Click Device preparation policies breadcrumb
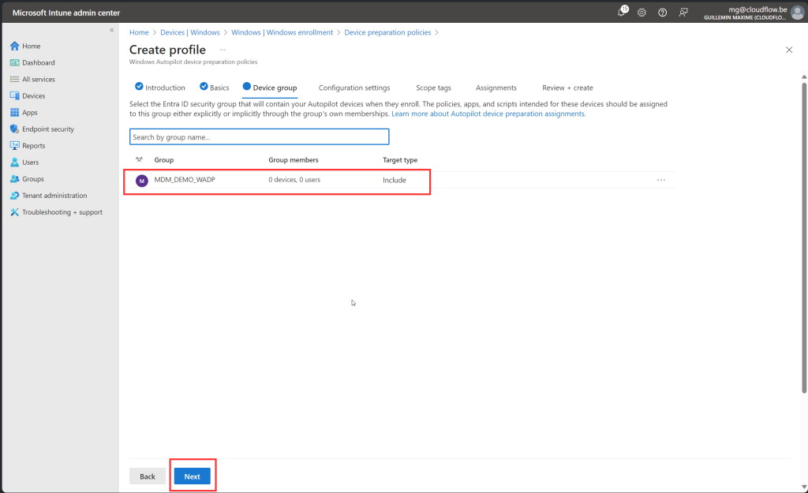Image resolution: width=808 pixels, height=493 pixels. coord(387,32)
